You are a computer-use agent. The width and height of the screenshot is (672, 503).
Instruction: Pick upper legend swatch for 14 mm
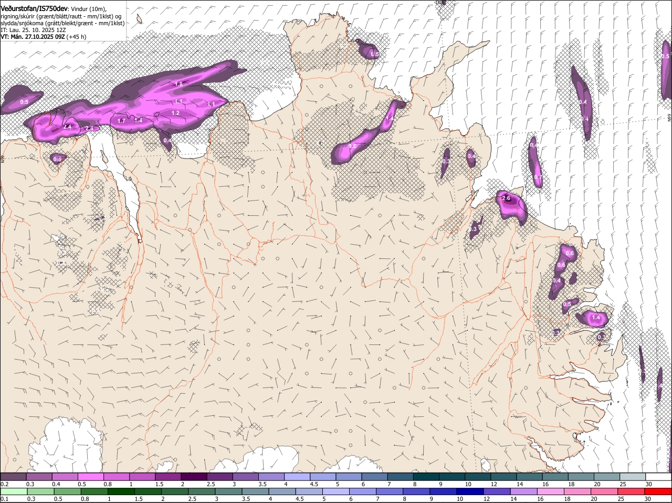click(530, 476)
